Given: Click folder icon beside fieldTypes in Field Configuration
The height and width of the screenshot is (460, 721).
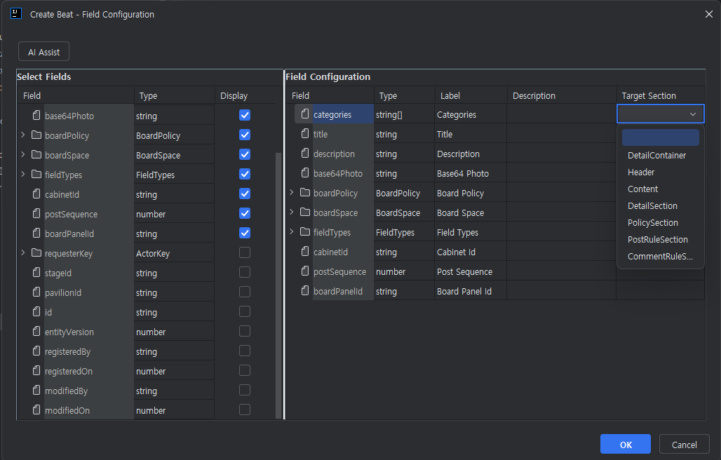Looking at the screenshot, I should coord(305,232).
